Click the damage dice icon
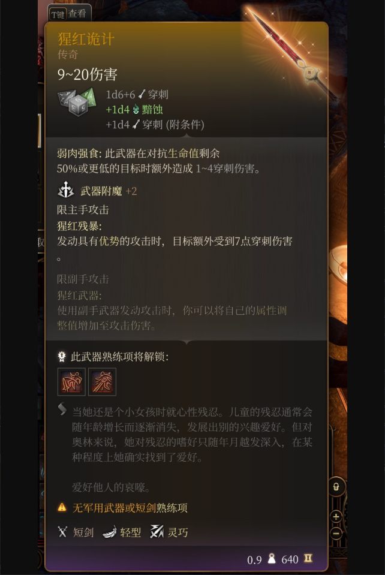This screenshot has height=575, width=385. tap(77, 101)
